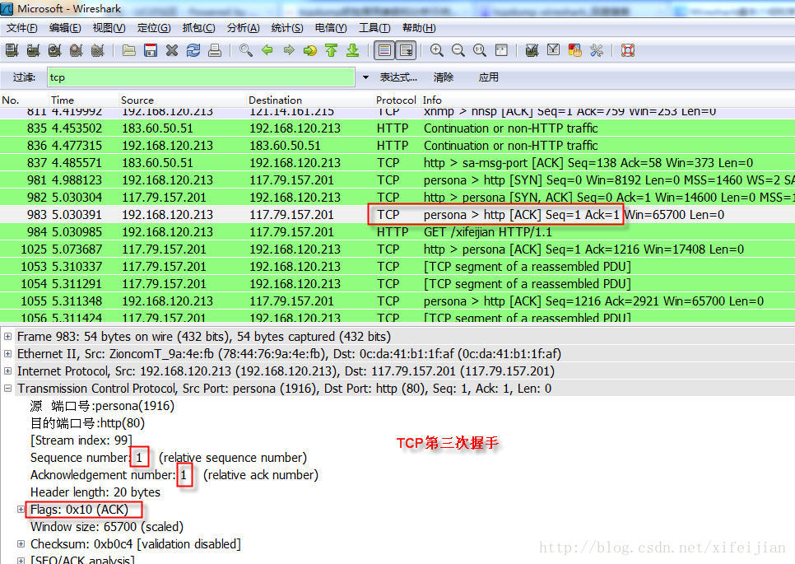Open the 工具(T) menu

click(374, 28)
